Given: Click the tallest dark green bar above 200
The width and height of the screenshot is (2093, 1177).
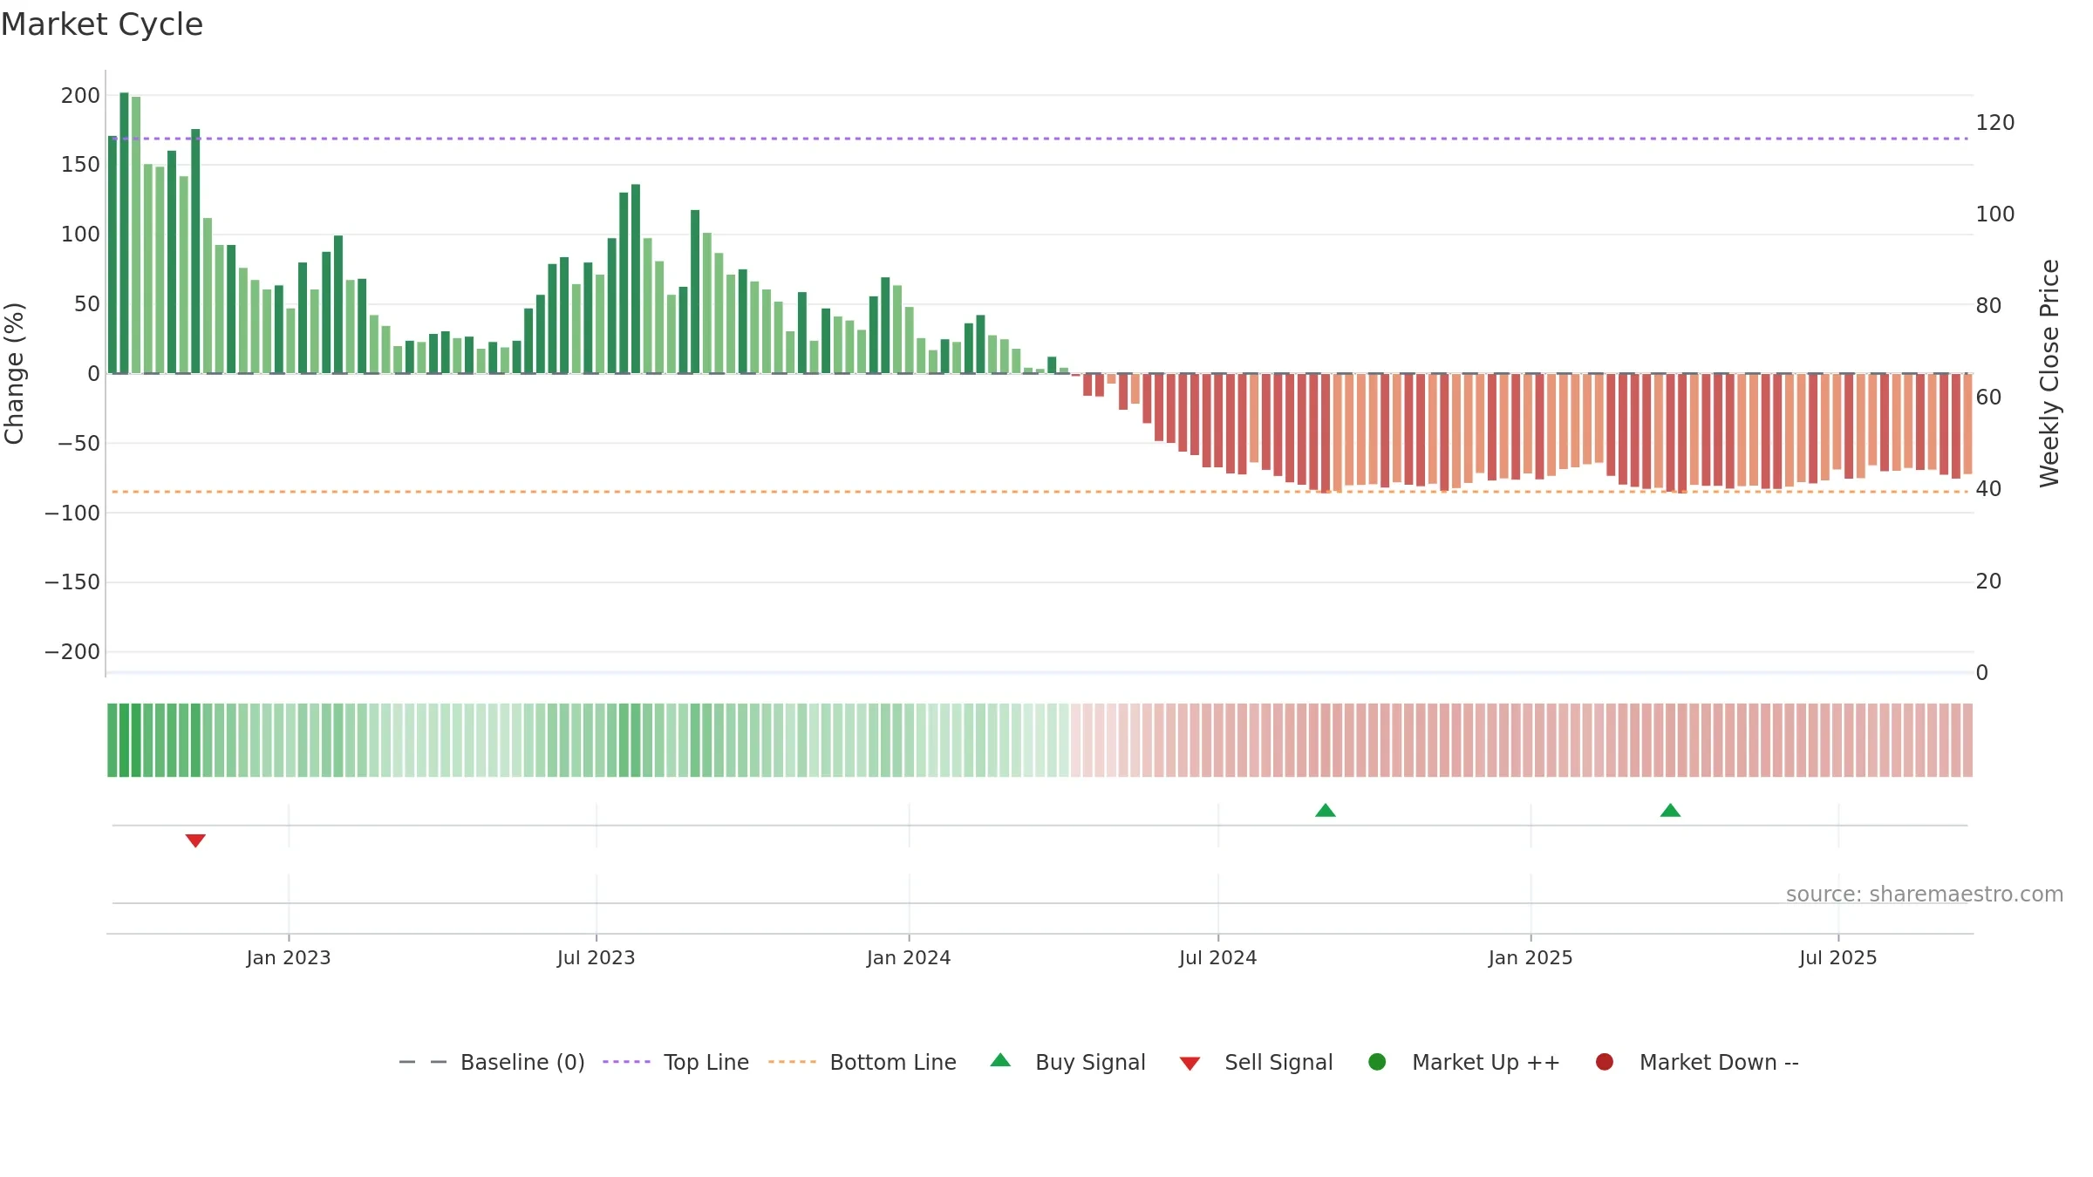Looking at the screenshot, I should coord(124,233).
